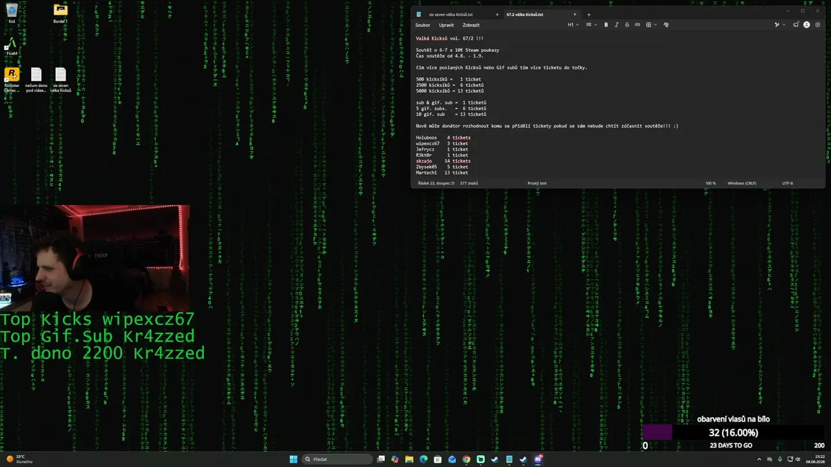Apply italic formatting in Notepad
This screenshot has width=831, height=467.
[x=617, y=25]
